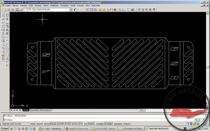
Task: Toggle DYN dynamic input
Action: (x=81, y=124)
